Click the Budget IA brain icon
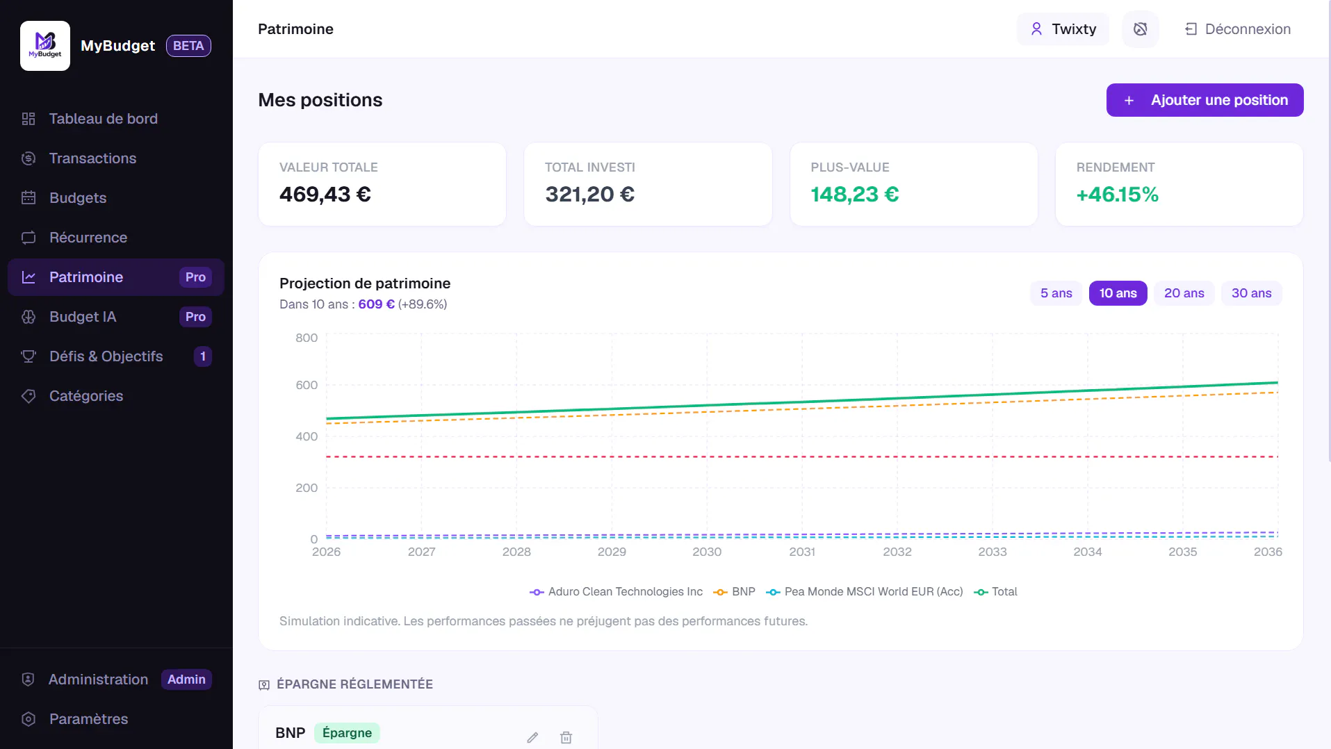The height and width of the screenshot is (749, 1331). point(28,317)
